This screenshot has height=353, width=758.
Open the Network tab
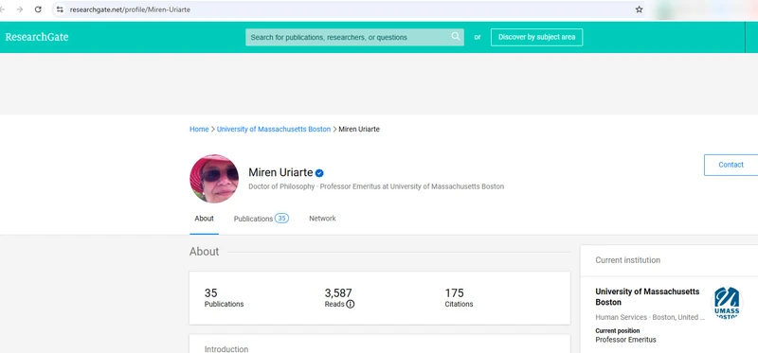(x=322, y=219)
